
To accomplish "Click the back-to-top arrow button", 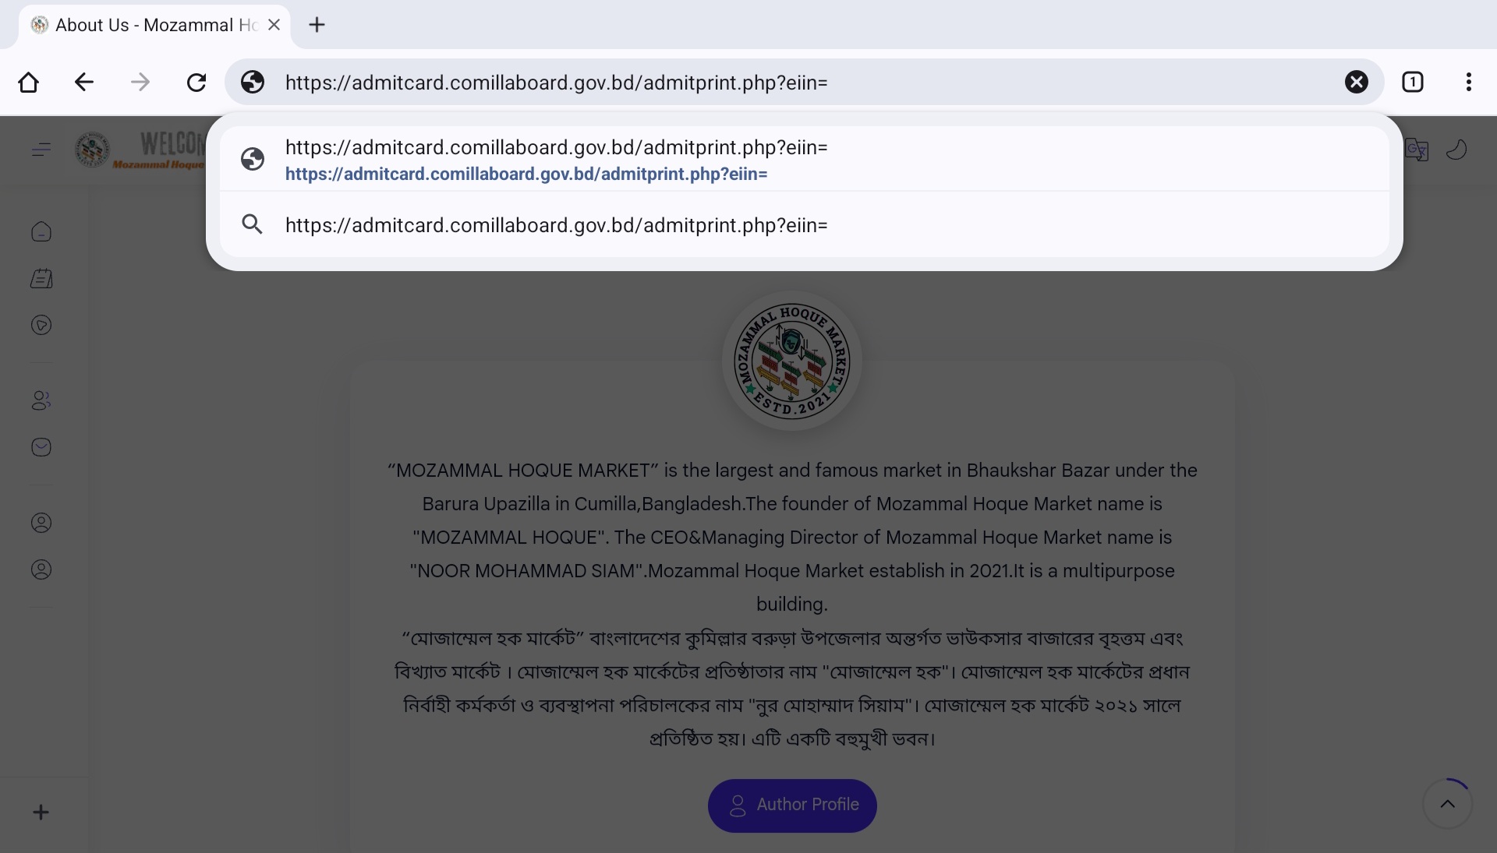I will coord(1447,804).
